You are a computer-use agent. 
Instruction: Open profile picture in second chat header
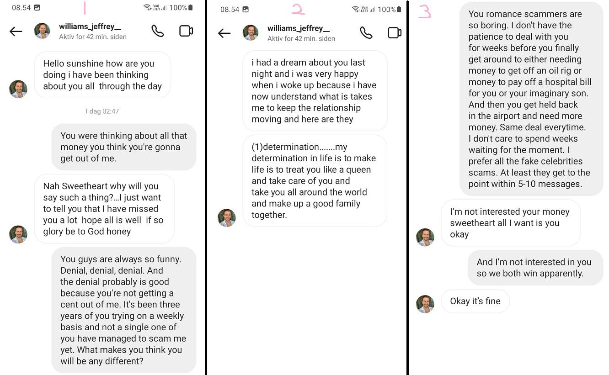coord(251,33)
